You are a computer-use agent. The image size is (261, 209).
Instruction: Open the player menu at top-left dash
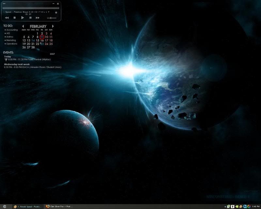click(x=4, y=4)
